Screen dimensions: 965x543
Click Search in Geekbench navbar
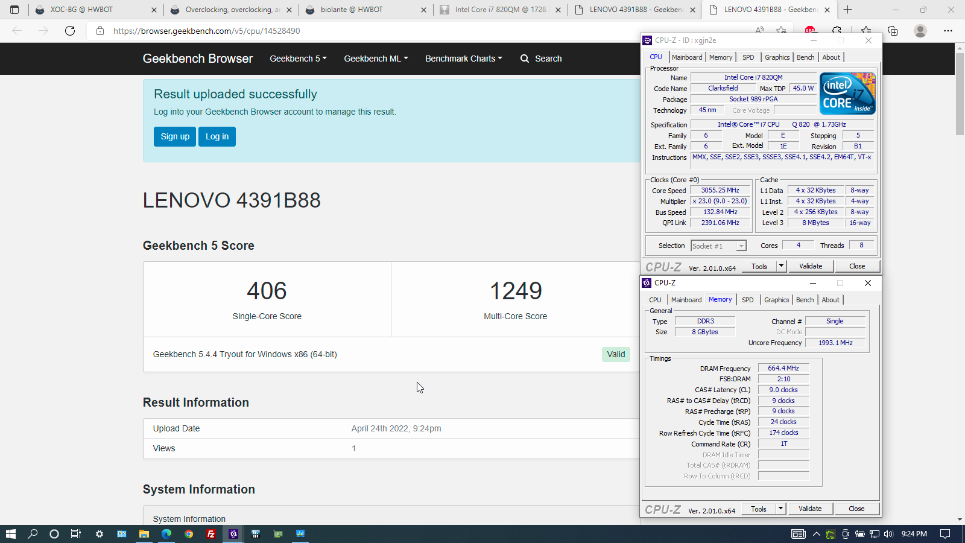(x=548, y=59)
